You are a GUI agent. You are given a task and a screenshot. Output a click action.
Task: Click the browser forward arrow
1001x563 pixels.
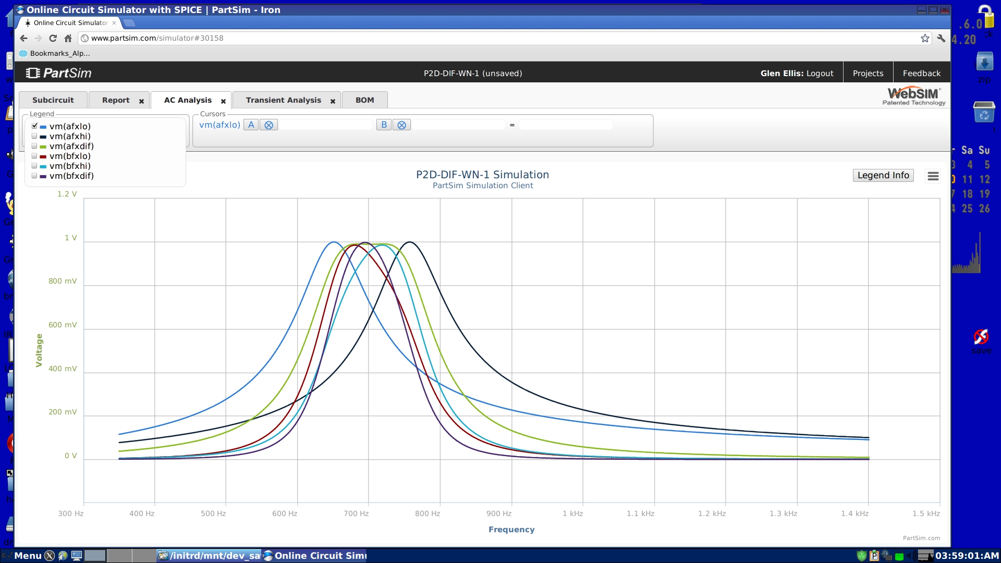pos(38,38)
